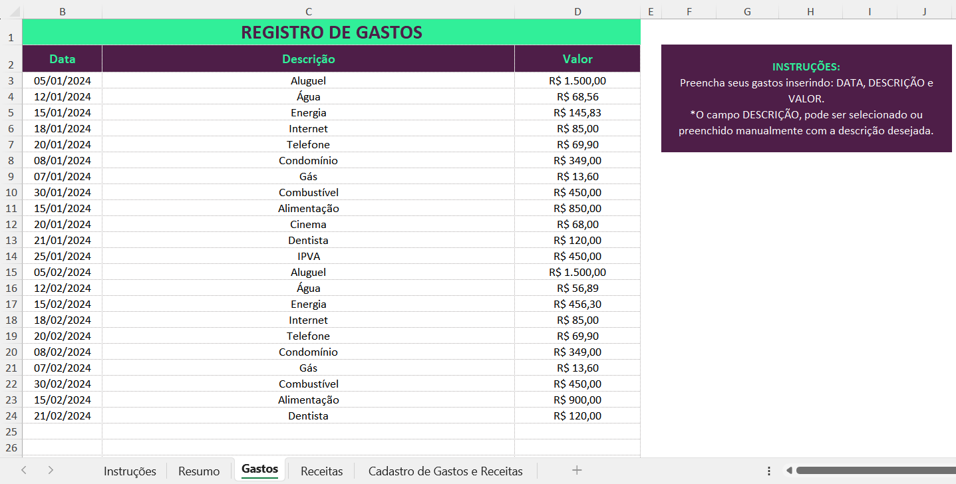956x484 pixels.
Task: Select column C header
Action: (308, 12)
